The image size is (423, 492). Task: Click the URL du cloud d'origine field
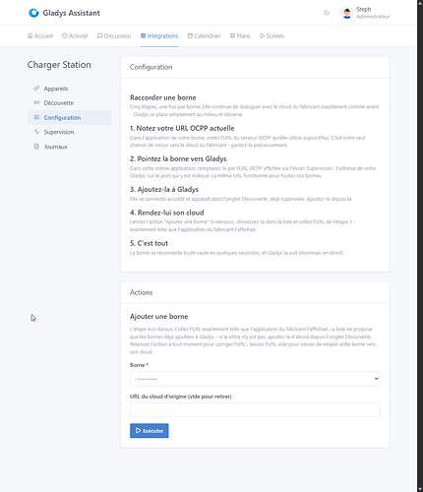255,409
